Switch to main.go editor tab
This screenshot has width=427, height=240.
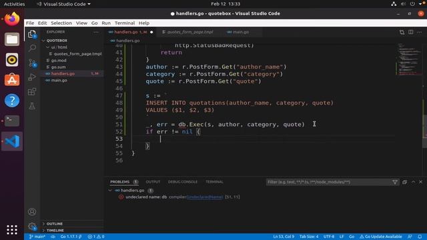tap(241, 32)
